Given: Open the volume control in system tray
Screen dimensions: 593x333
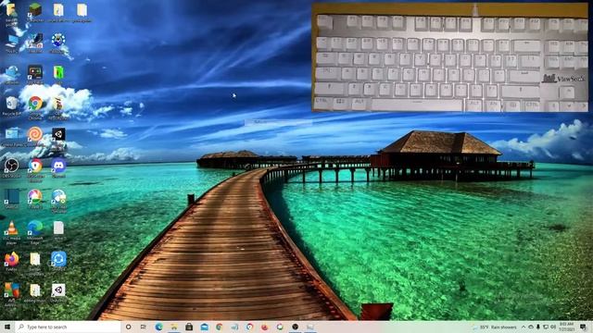Looking at the screenshot, I should click(552, 327).
